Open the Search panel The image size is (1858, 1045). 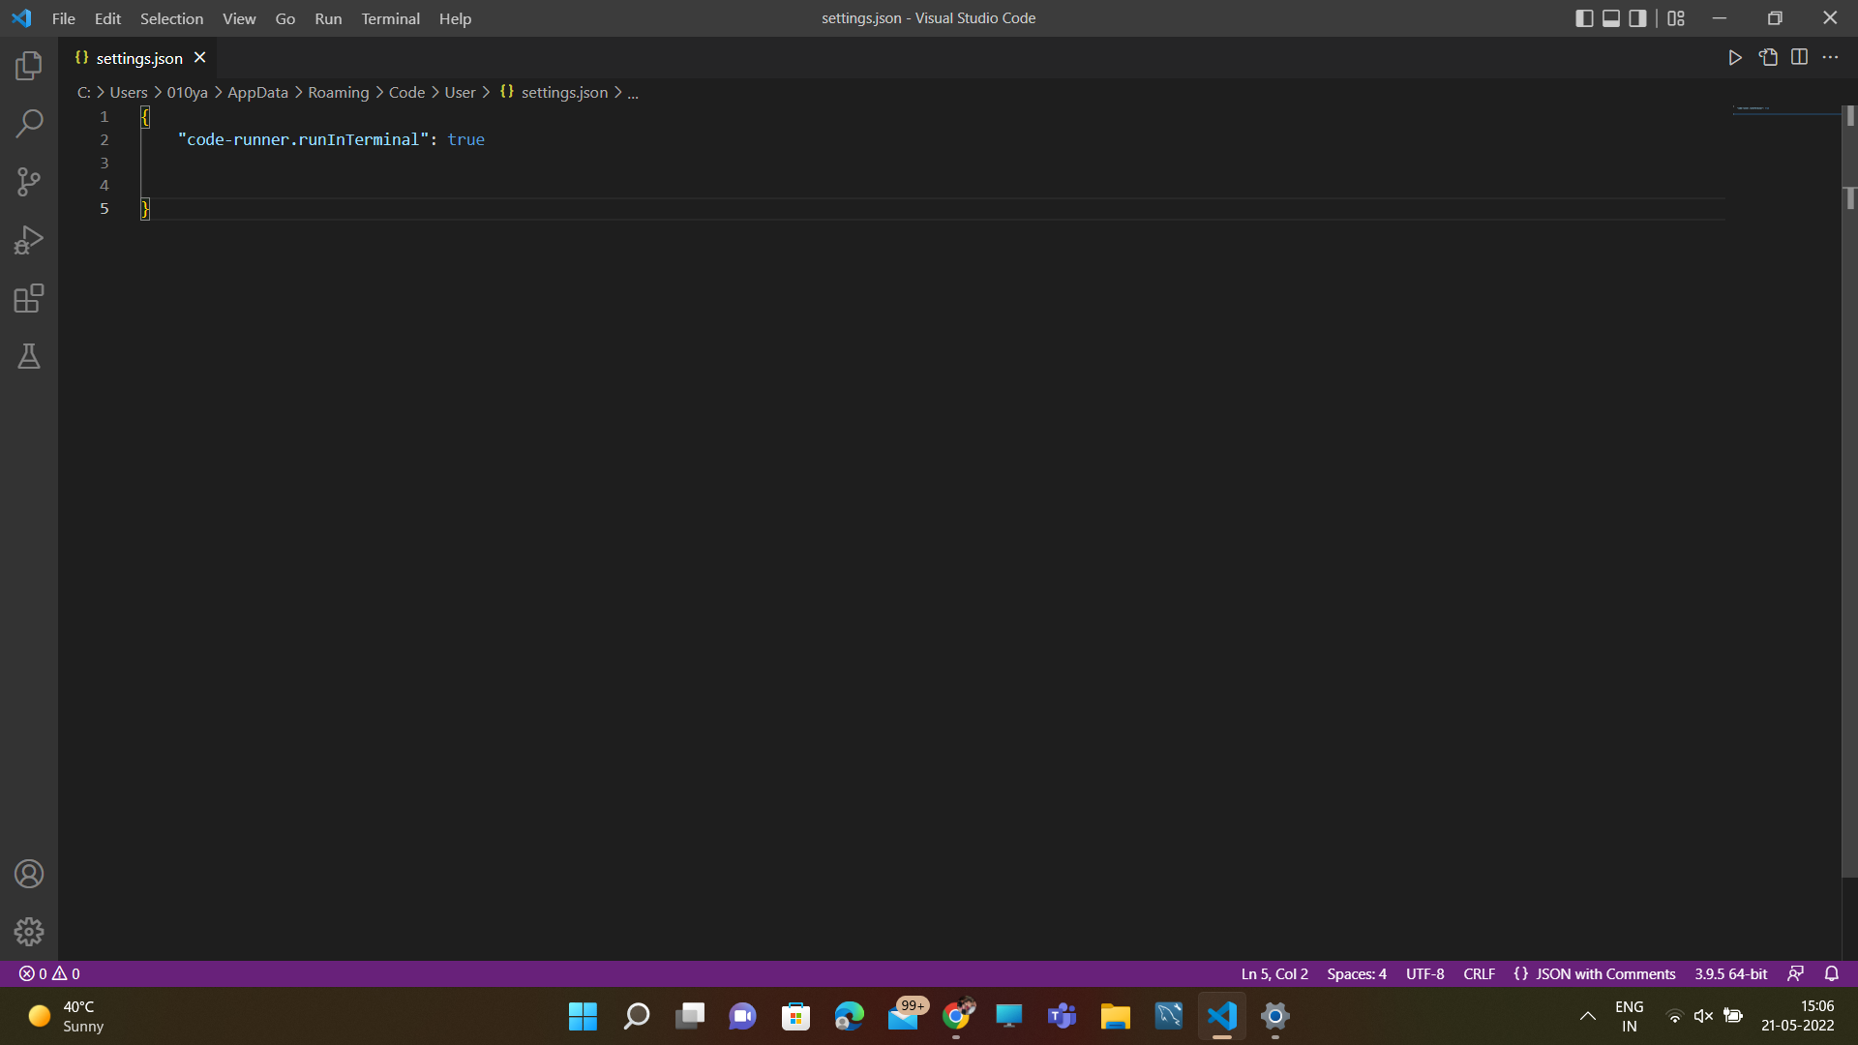(28, 124)
